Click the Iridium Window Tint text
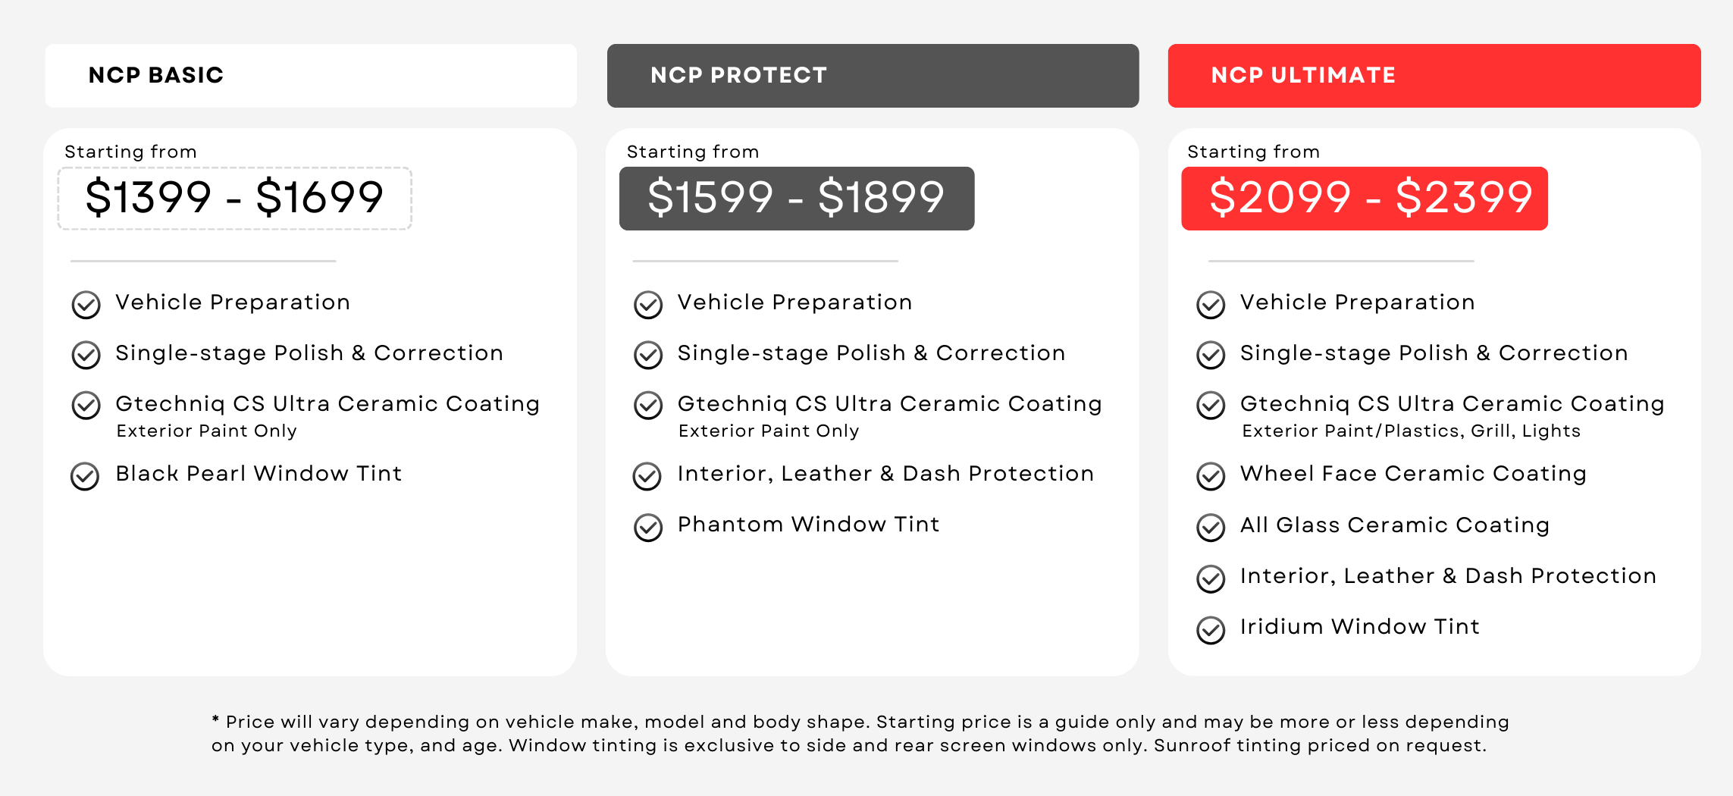This screenshot has width=1733, height=796. [x=1360, y=627]
